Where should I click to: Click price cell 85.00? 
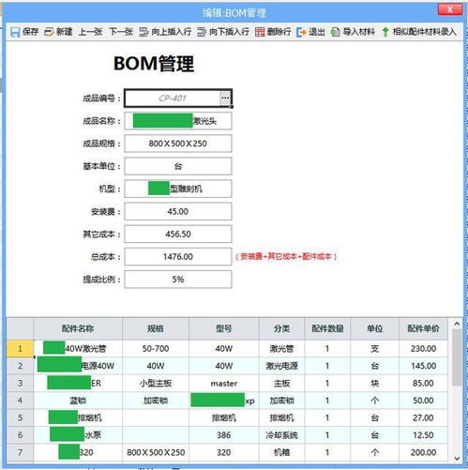423,383
